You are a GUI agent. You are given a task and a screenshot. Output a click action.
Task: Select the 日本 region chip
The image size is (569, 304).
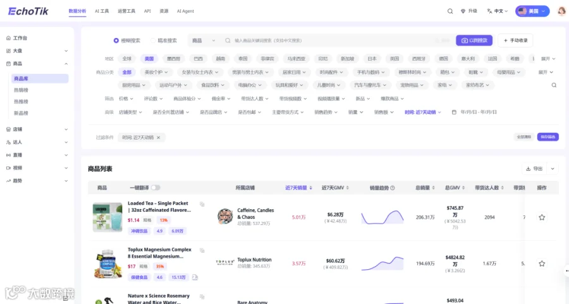(x=372, y=59)
